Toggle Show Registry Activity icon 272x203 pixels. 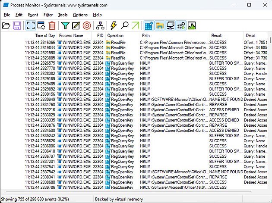(x=149, y=25)
